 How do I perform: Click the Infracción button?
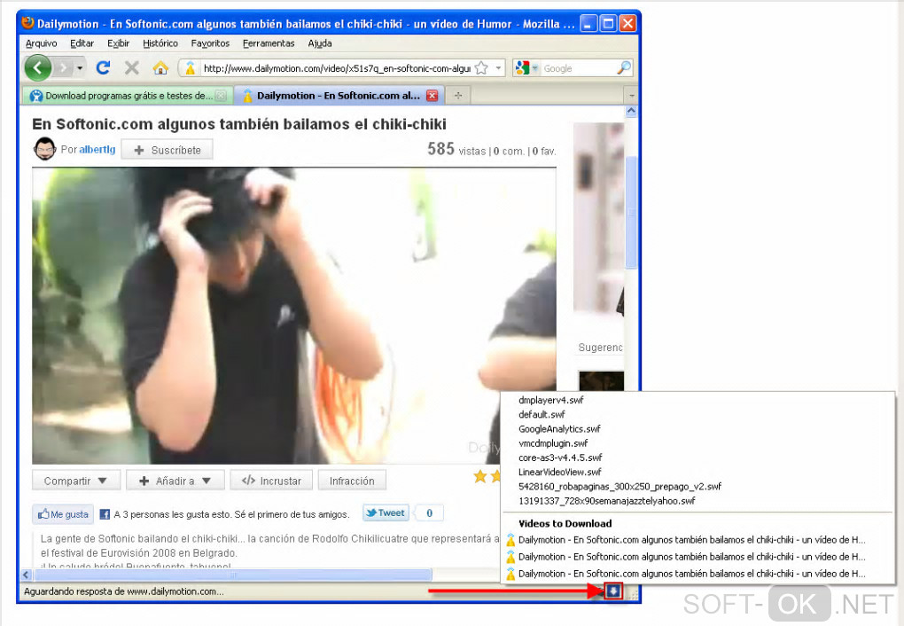352,481
